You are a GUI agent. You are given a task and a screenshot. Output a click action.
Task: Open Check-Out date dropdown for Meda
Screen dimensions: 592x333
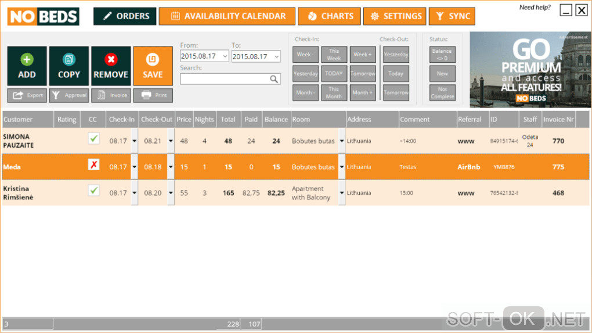click(171, 167)
